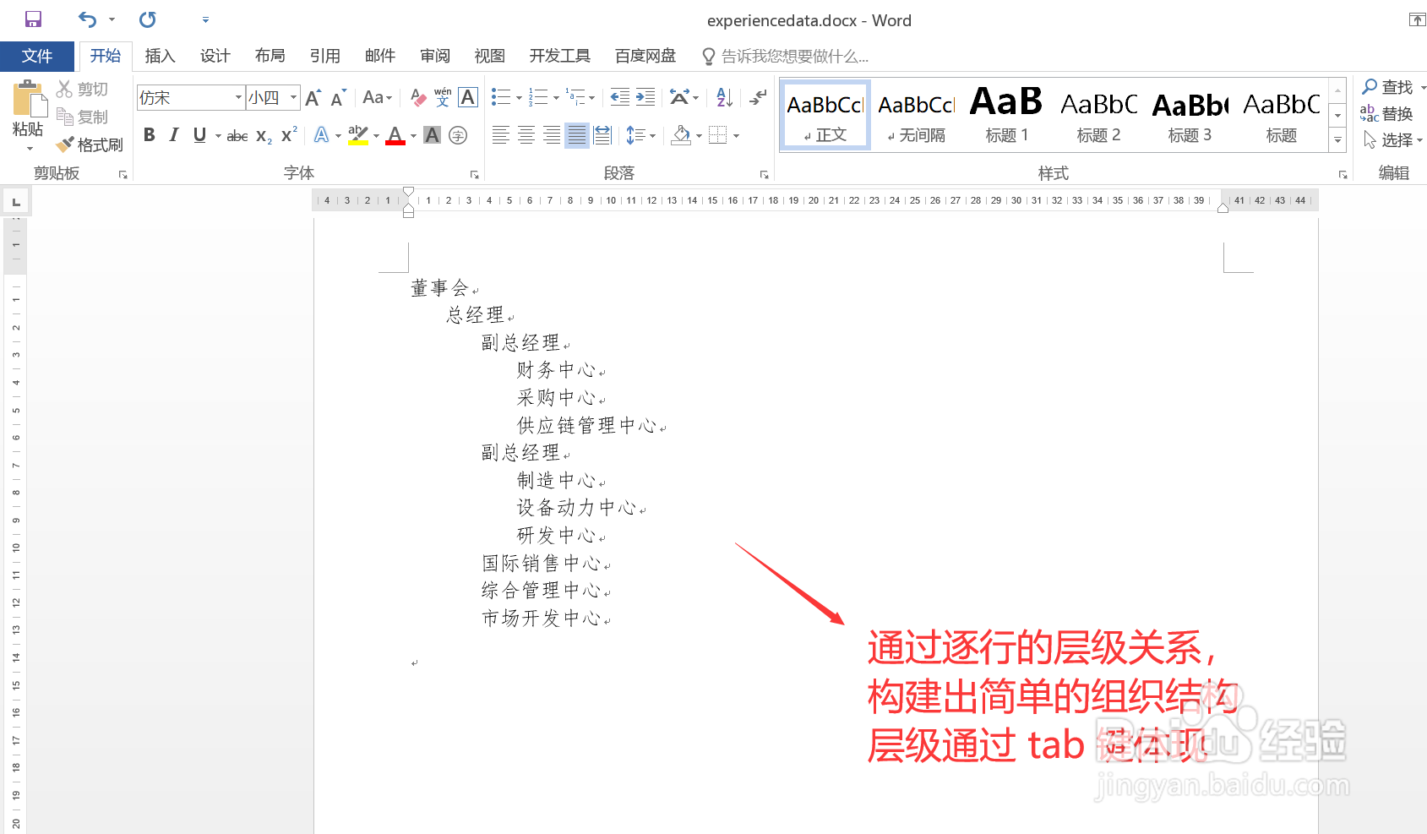Click 选择 Select button
Image resolution: width=1427 pixels, height=834 pixels.
tap(1393, 140)
